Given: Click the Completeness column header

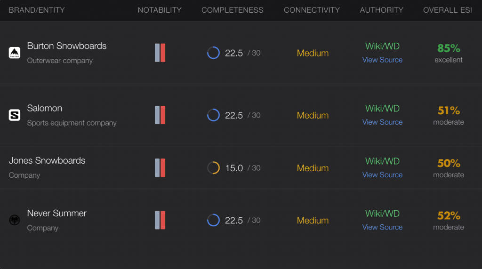Looking at the screenshot, I should (x=233, y=10).
